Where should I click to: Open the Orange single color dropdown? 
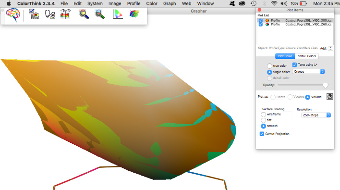(x=308, y=72)
